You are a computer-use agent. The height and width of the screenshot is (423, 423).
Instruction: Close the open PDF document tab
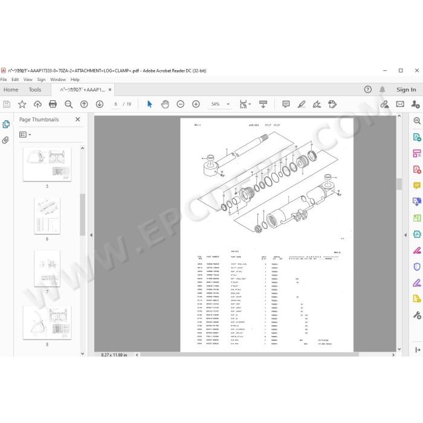110,89
